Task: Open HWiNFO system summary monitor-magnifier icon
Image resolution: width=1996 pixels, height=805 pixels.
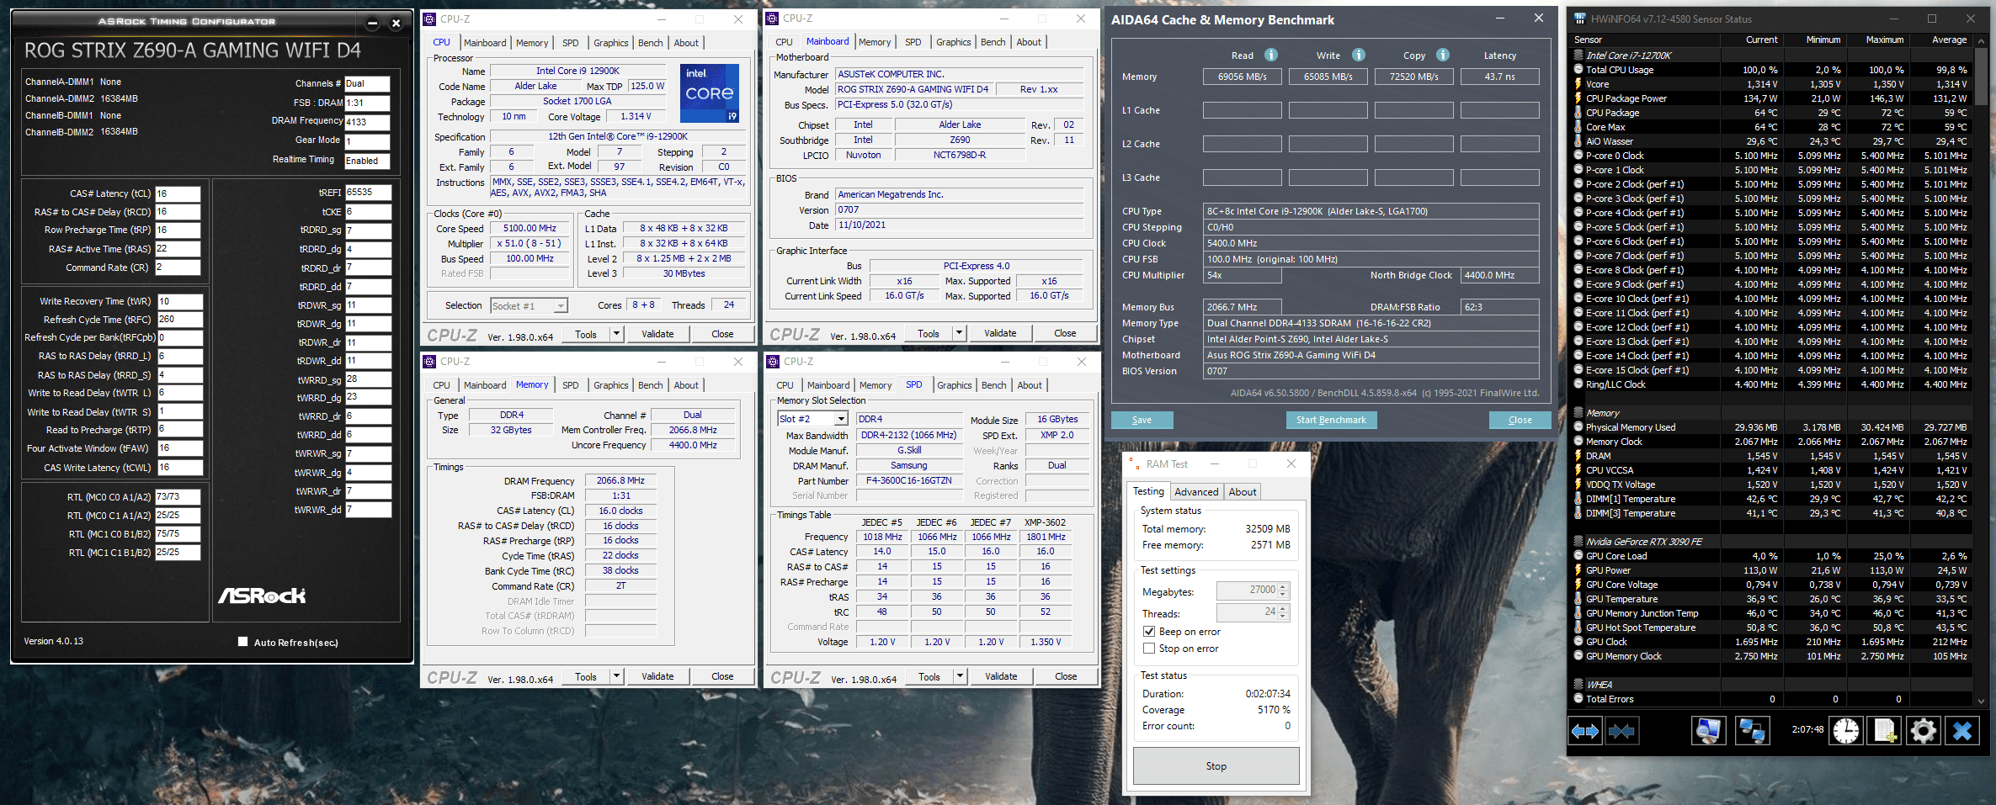Action: click(1708, 731)
